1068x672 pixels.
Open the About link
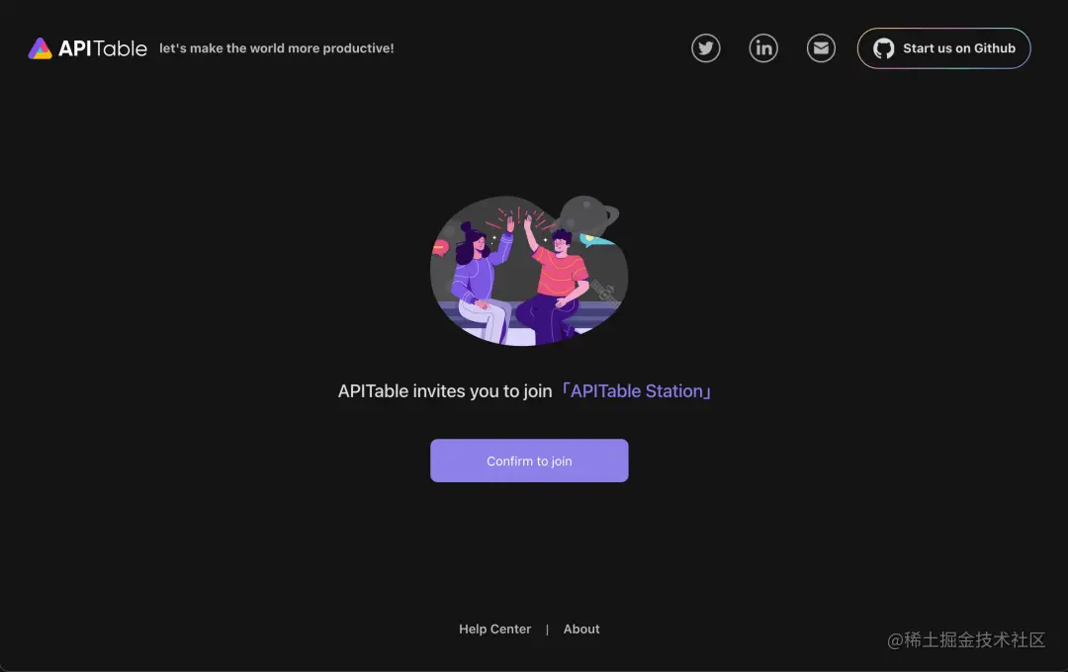[x=581, y=630]
